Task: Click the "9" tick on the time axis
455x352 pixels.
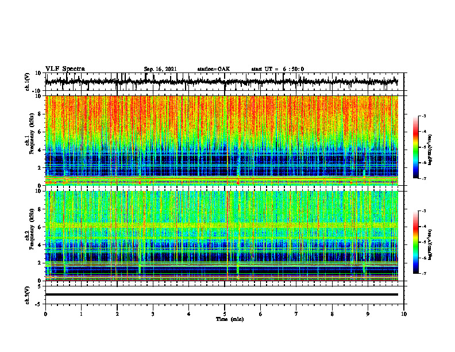Action: (368, 314)
